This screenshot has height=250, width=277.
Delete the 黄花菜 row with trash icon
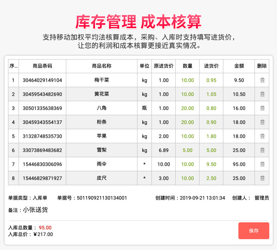pos(262,94)
